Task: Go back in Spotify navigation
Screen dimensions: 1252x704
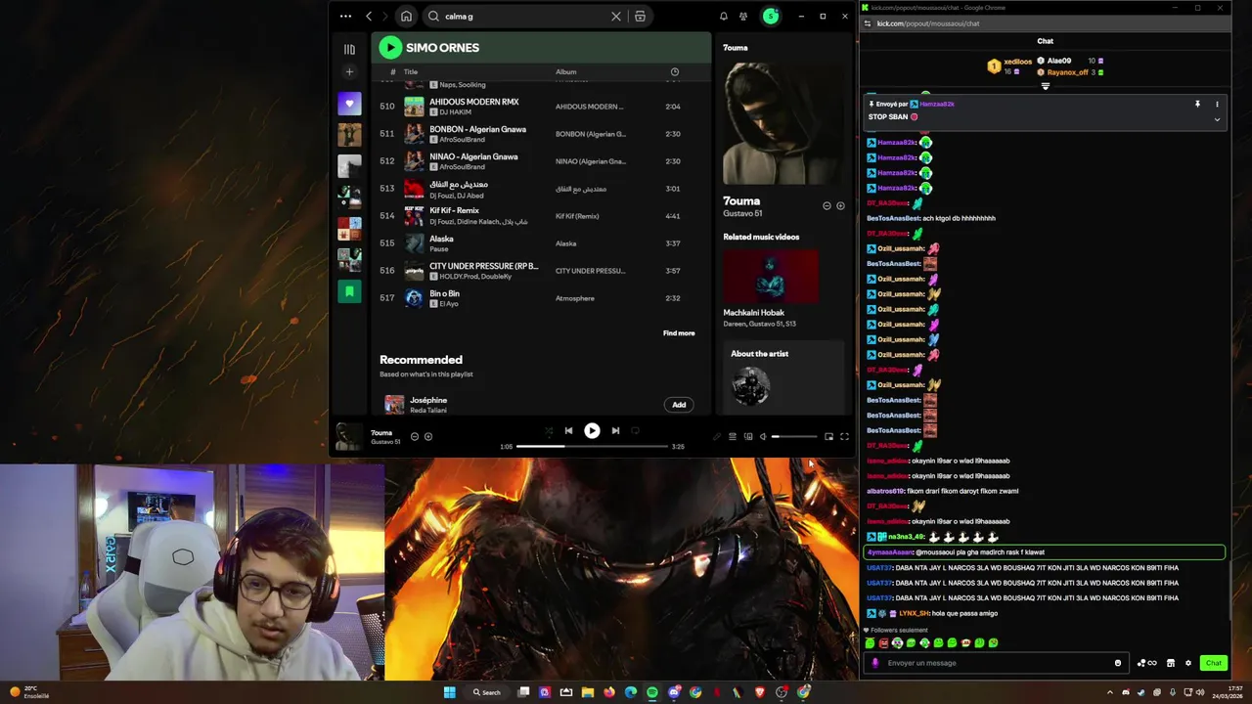Action: (369, 16)
